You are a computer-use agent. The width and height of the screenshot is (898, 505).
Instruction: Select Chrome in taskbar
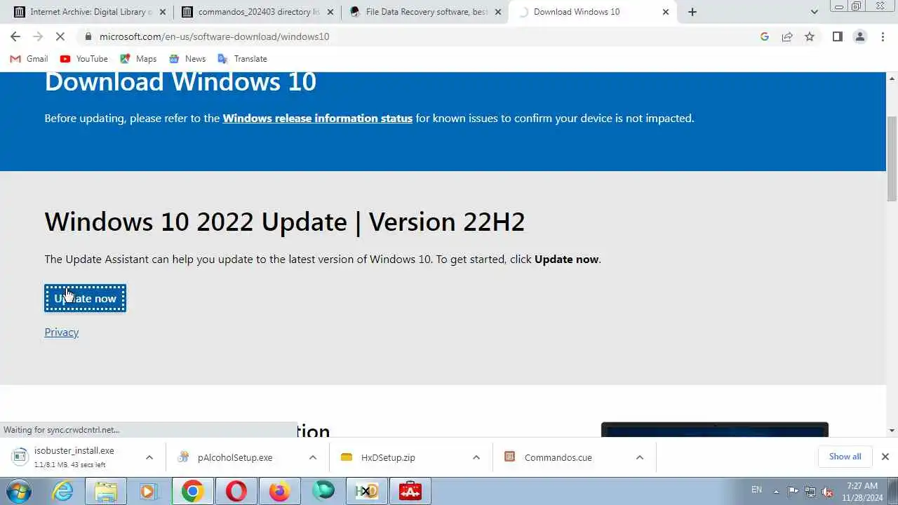pyautogui.click(x=192, y=492)
